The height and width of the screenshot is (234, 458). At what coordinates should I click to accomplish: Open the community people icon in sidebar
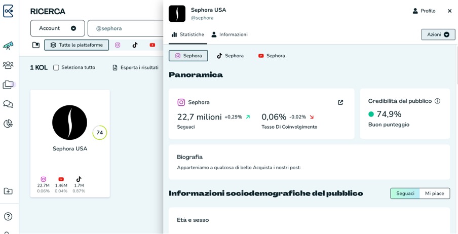8,65
